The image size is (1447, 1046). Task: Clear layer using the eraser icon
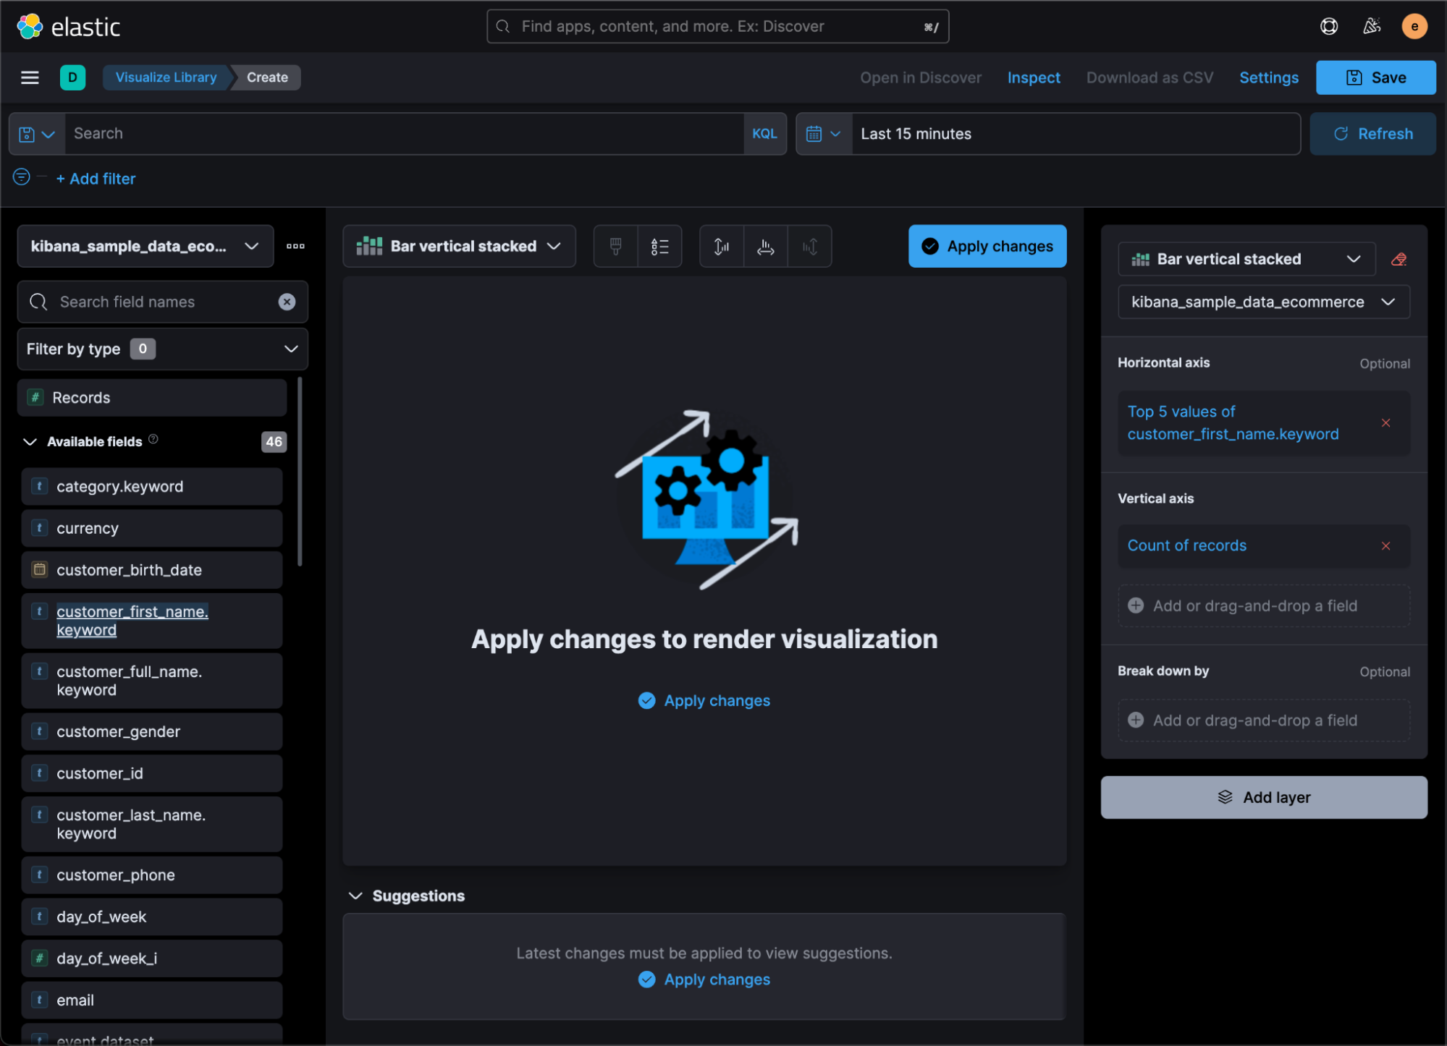click(1399, 259)
